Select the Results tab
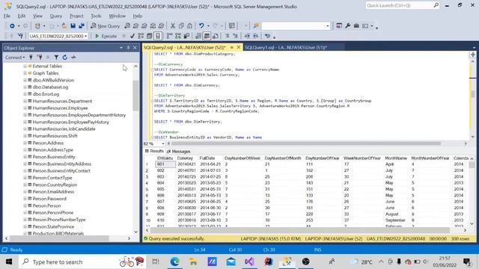The width and height of the screenshot is (479, 269). click(155, 151)
